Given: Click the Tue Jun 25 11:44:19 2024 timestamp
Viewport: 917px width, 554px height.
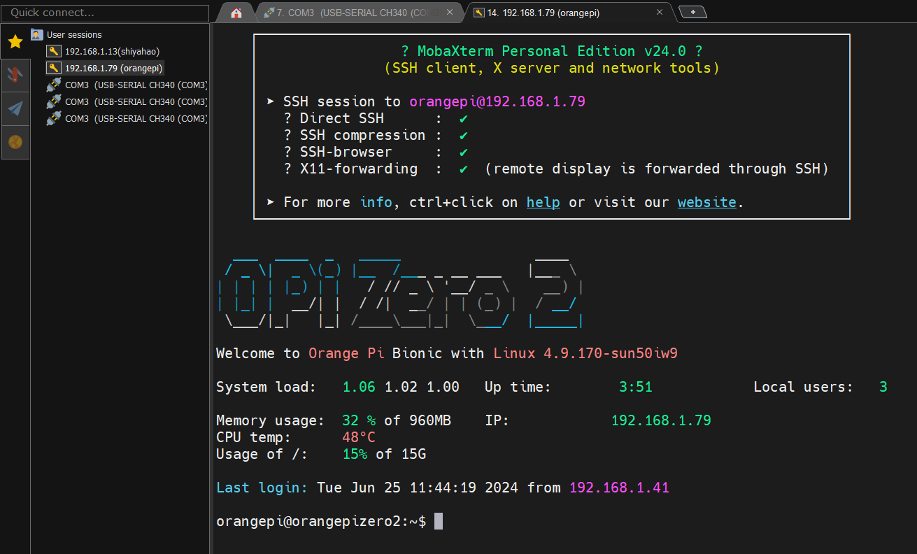Looking at the screenshot, I should pyautogui.click(x=418, y=488).
